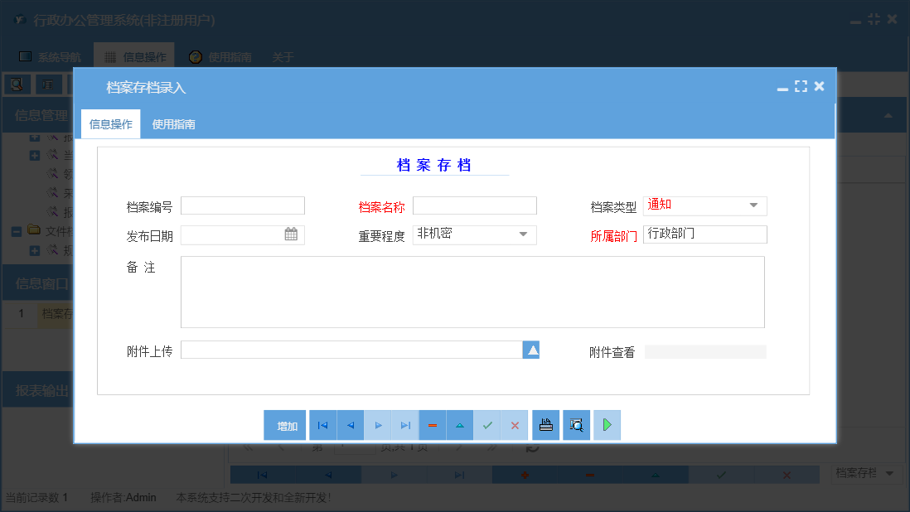Click inside the 档案编号 input field
Image resolution: width=910 pixels, height=512 pixels.
pyautogui.click(x=242, y=205)
